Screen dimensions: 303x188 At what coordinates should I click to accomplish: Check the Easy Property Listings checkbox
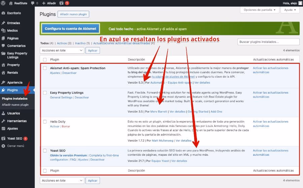tap(45, 93)
